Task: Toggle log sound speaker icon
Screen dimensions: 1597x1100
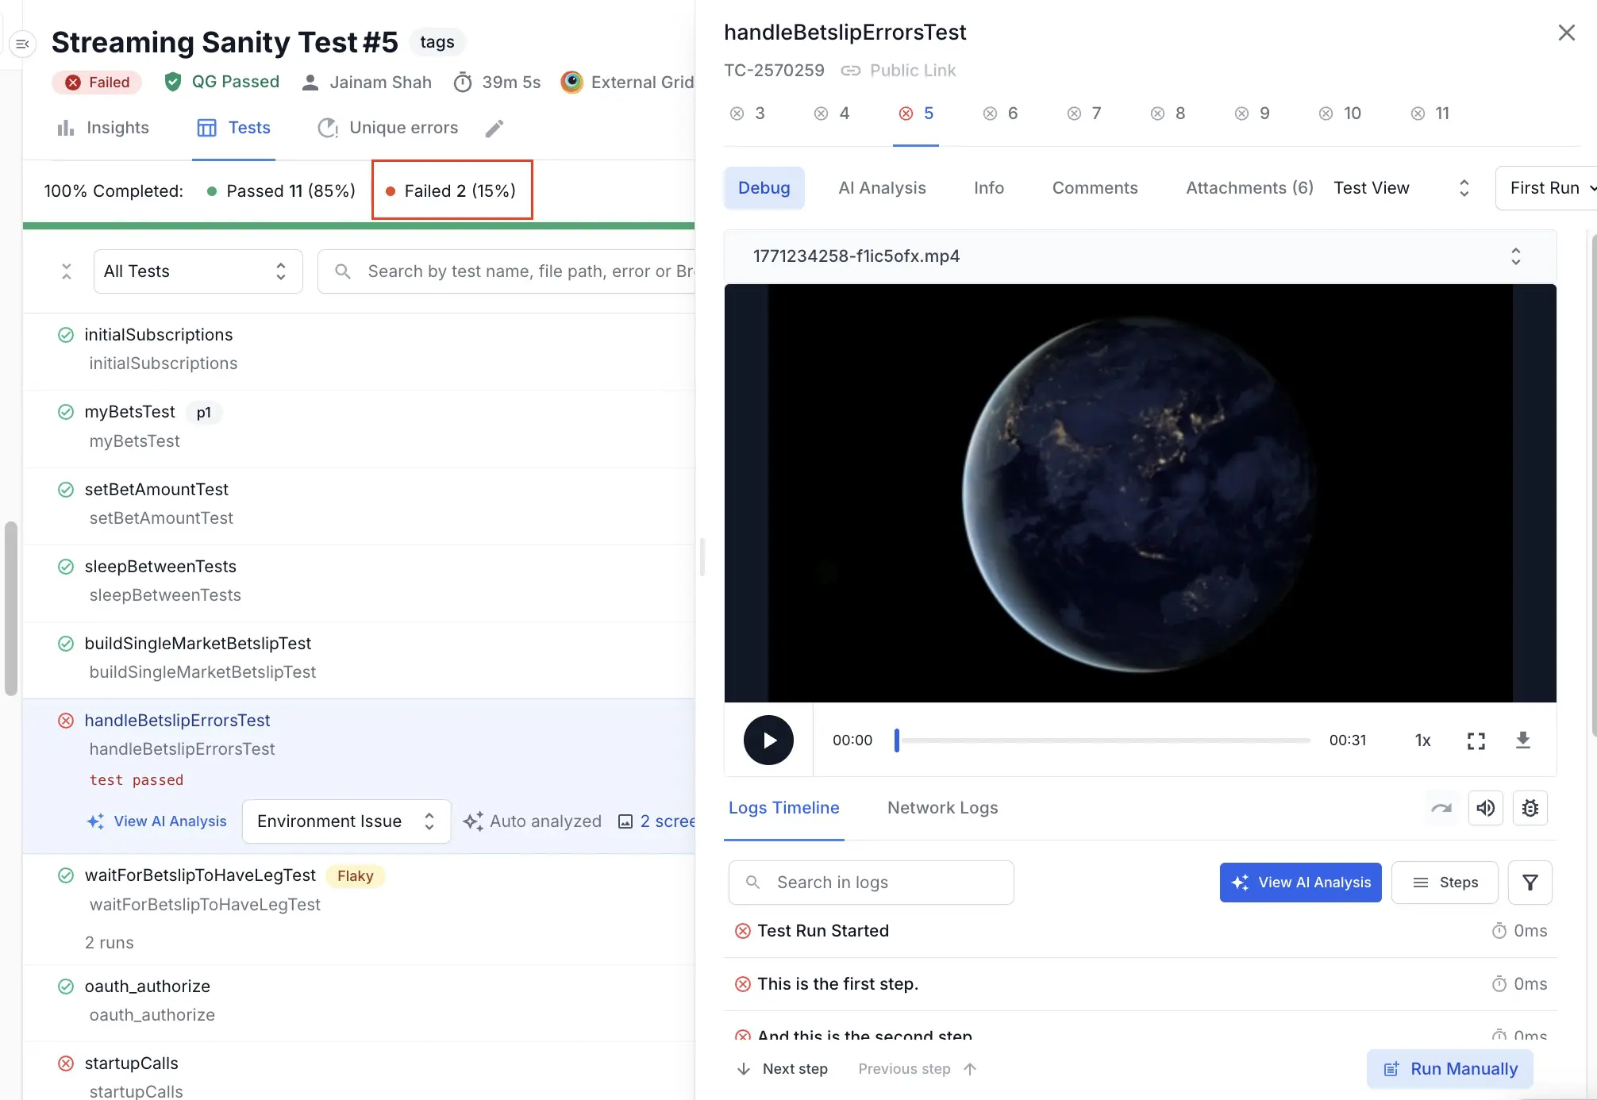Action: [1485, 808]
